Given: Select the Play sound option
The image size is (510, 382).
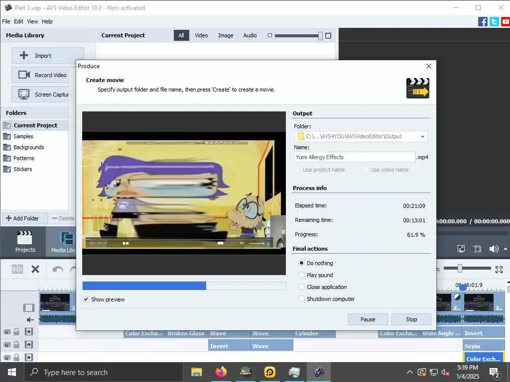Looking at the screenshot, I should point(301,275).
